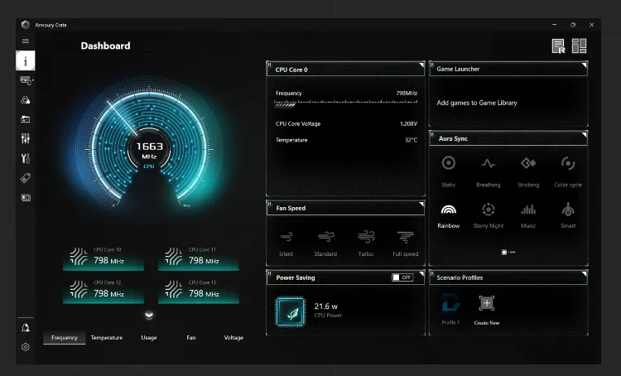Image resolution: width=621 pixels, height=376 pixels.
Task: Click the CPU Core 11 frequency tile
Action: [x=199, y=258]
